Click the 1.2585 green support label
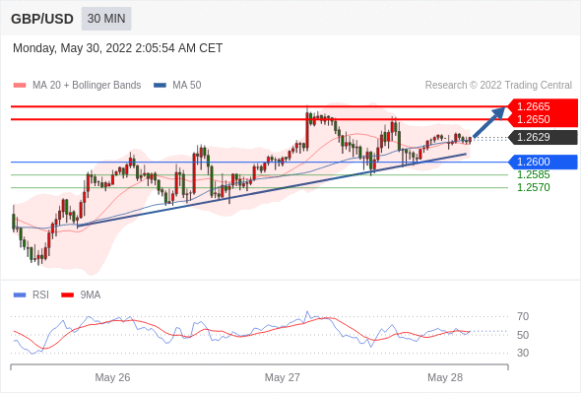The height and width of the screenshot is (394, 581). [534, 174]
